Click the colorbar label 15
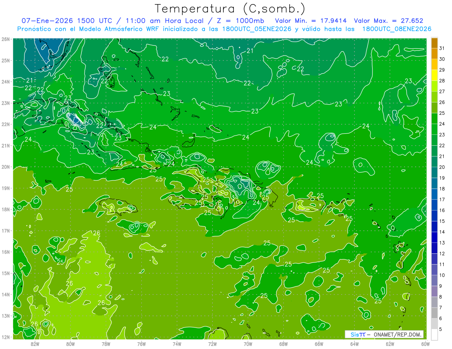The height and width of the screenshot is (349, 452). click(442, 221)
